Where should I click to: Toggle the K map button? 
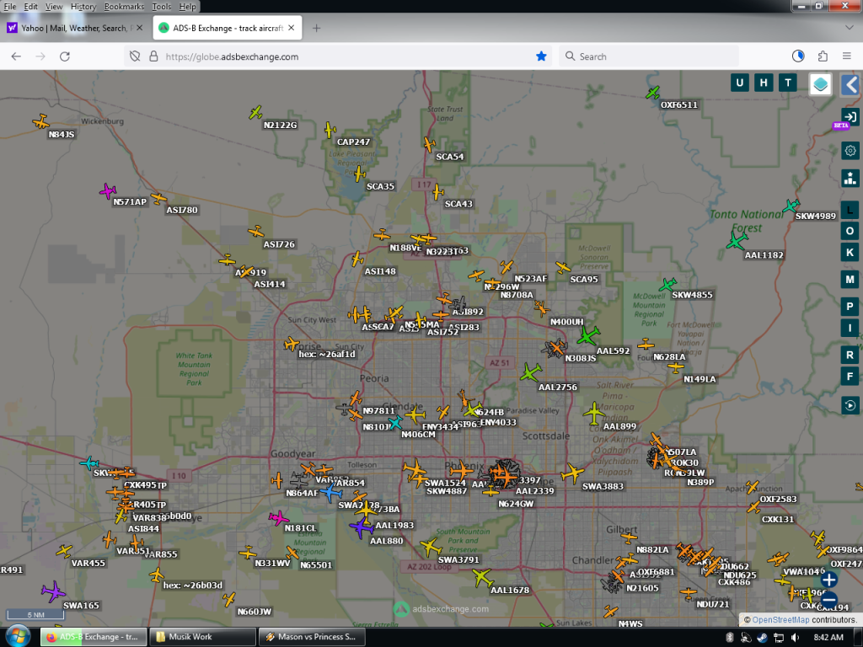[850, 253]
